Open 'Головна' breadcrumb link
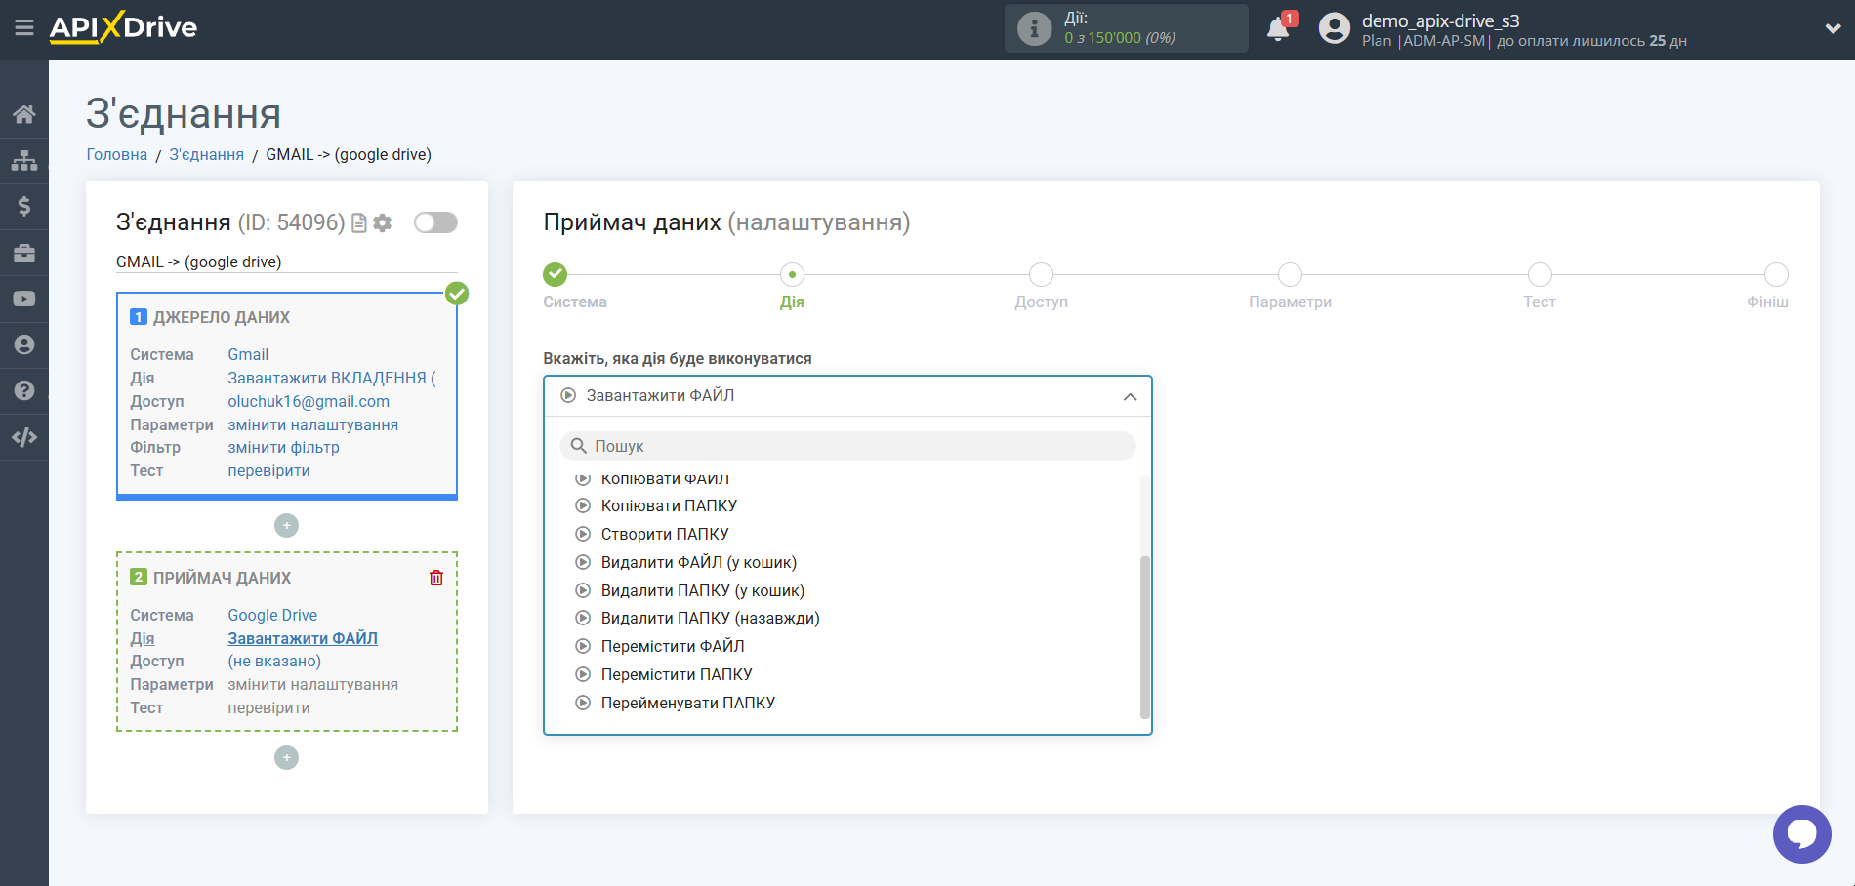The height and width of the screenshot is (886, 1855). (x=117, y=154)
